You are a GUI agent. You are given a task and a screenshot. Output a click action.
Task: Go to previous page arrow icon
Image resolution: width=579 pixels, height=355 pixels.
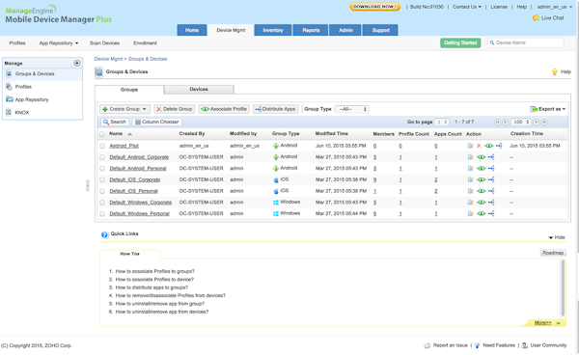tap(505, 122)
